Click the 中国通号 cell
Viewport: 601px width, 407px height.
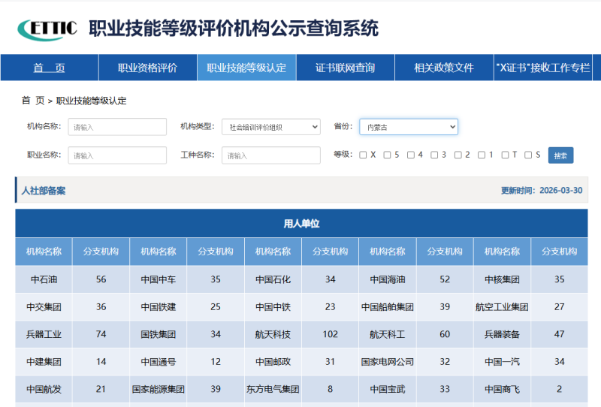(159, 362)
